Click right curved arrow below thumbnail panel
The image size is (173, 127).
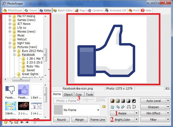27,122
